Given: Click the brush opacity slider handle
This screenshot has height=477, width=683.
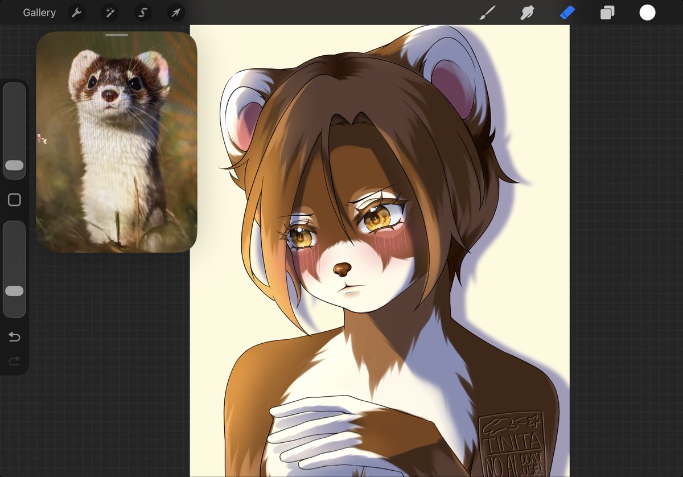Looking at the screenshot, I should [14, 291].
